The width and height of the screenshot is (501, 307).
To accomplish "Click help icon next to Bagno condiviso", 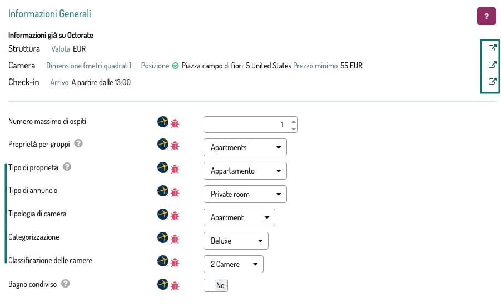I will coord(66,284).
